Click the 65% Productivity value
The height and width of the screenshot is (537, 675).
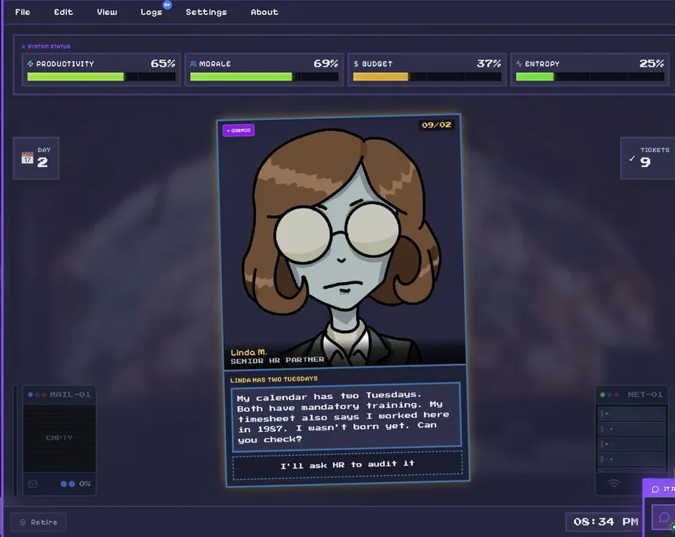point(162,63)
